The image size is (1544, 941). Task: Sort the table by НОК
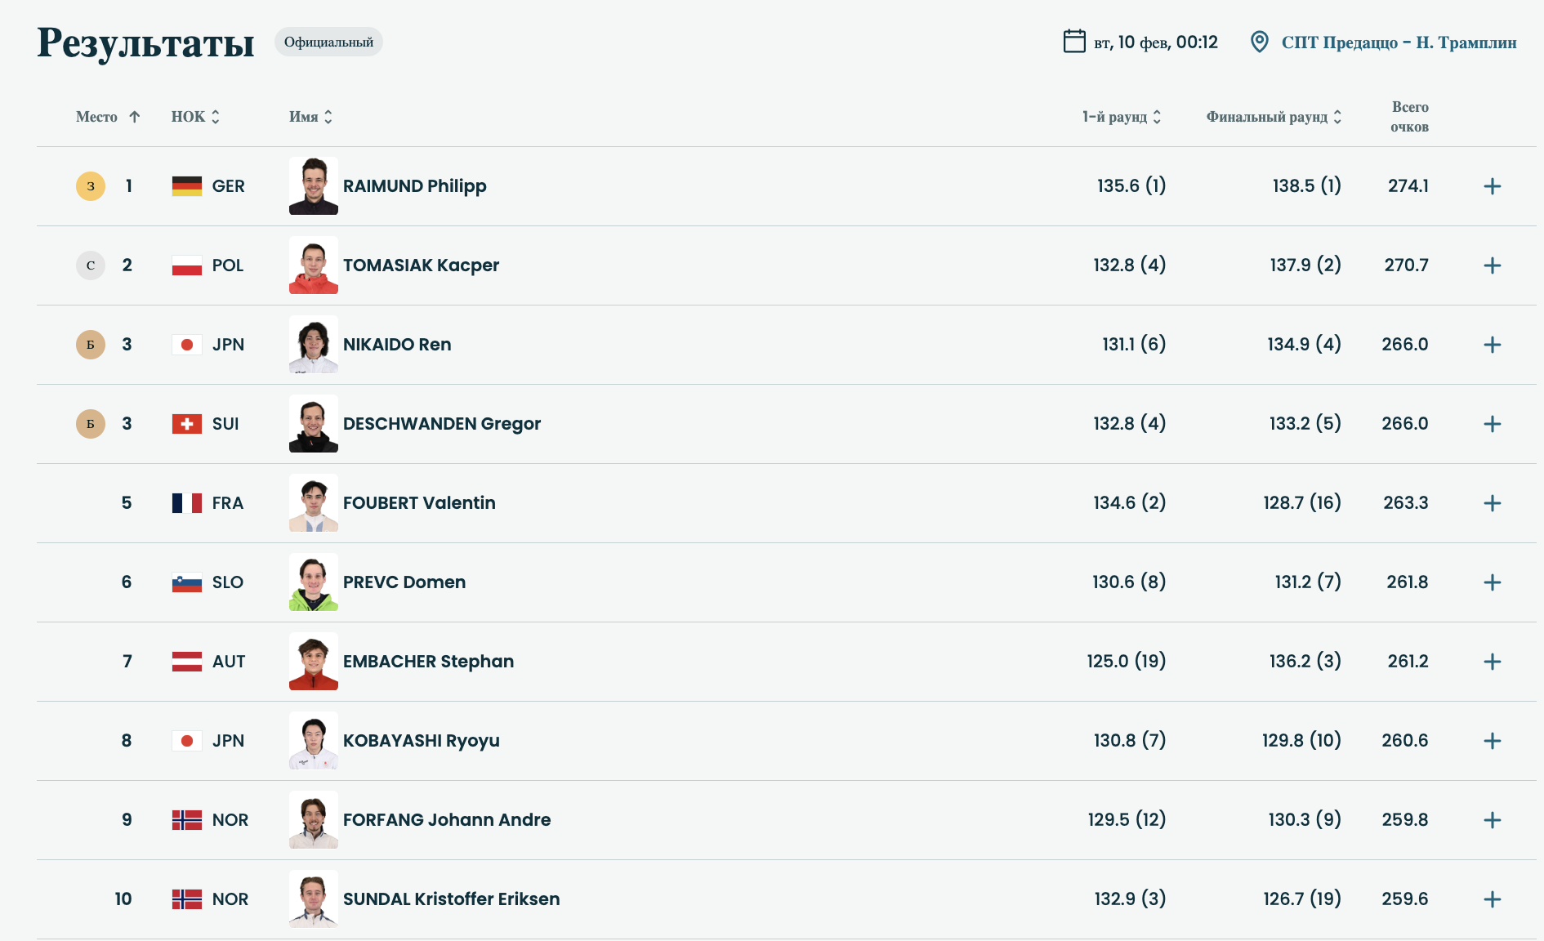[195, 117]
